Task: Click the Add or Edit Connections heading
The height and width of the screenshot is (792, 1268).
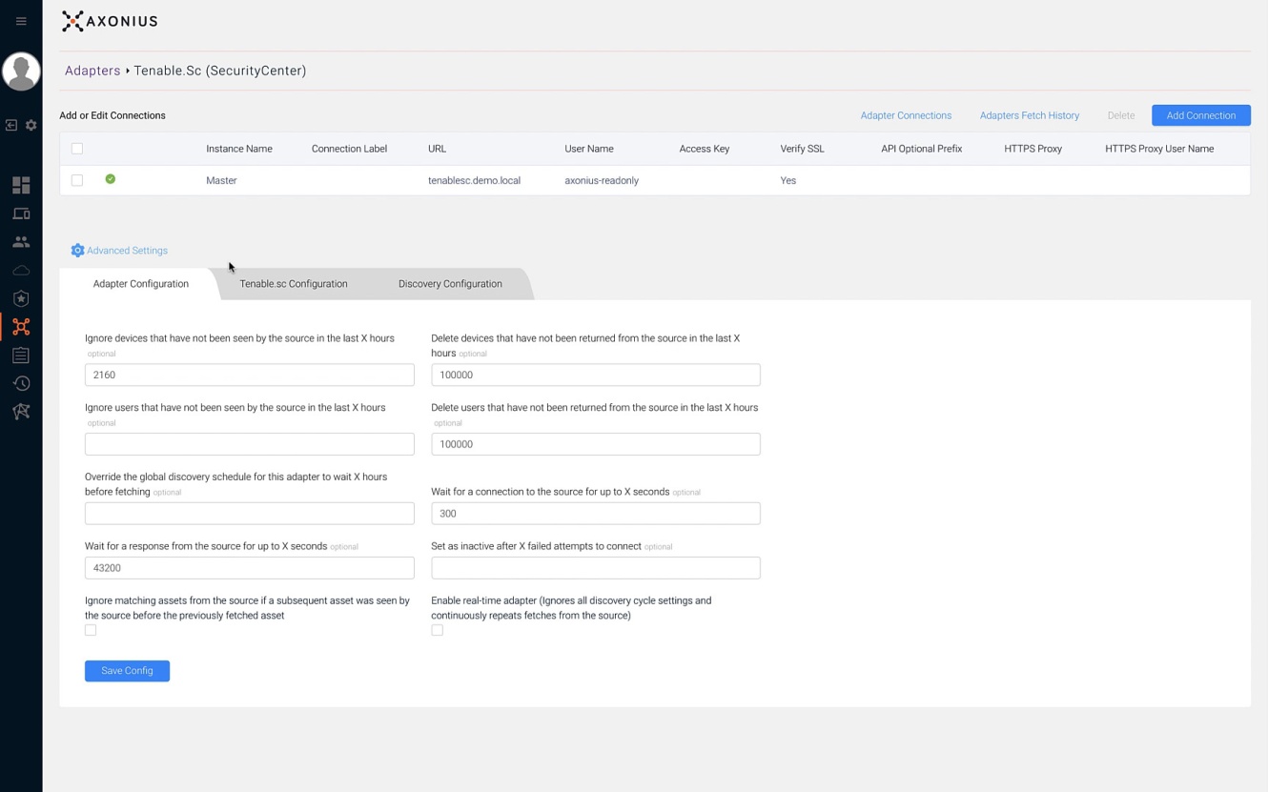Action: pos(112,115)
